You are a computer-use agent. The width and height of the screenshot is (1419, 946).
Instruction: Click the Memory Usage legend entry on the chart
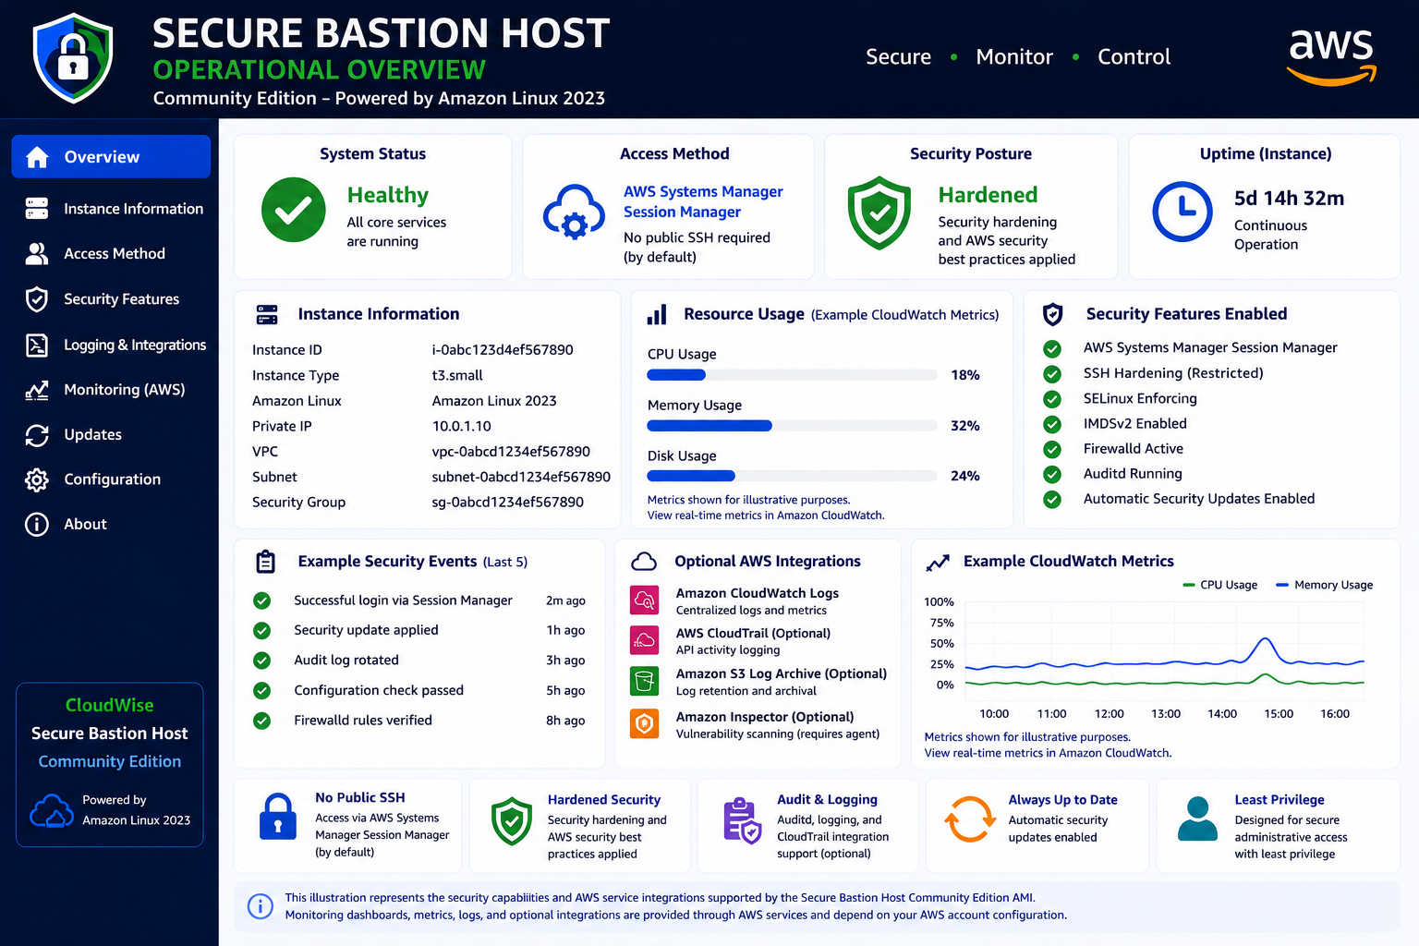1324,585
